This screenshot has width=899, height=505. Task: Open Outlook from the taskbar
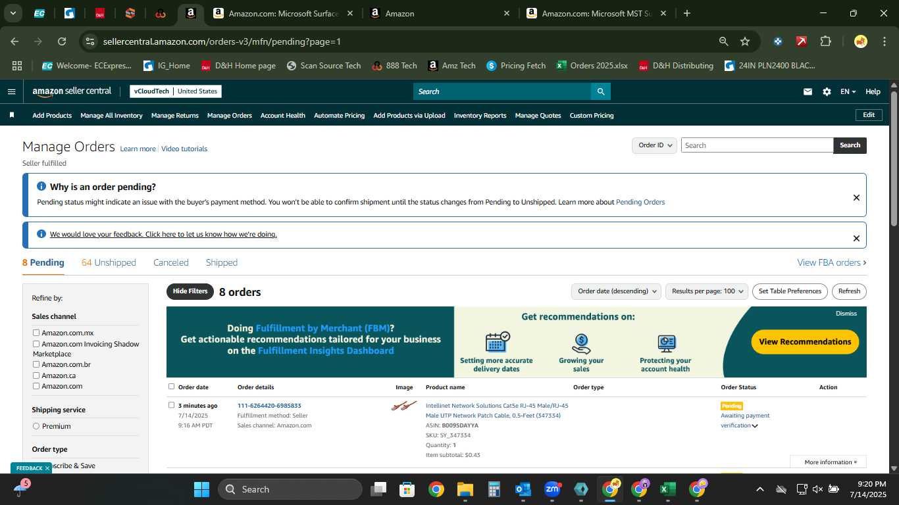tap(523, 489)
